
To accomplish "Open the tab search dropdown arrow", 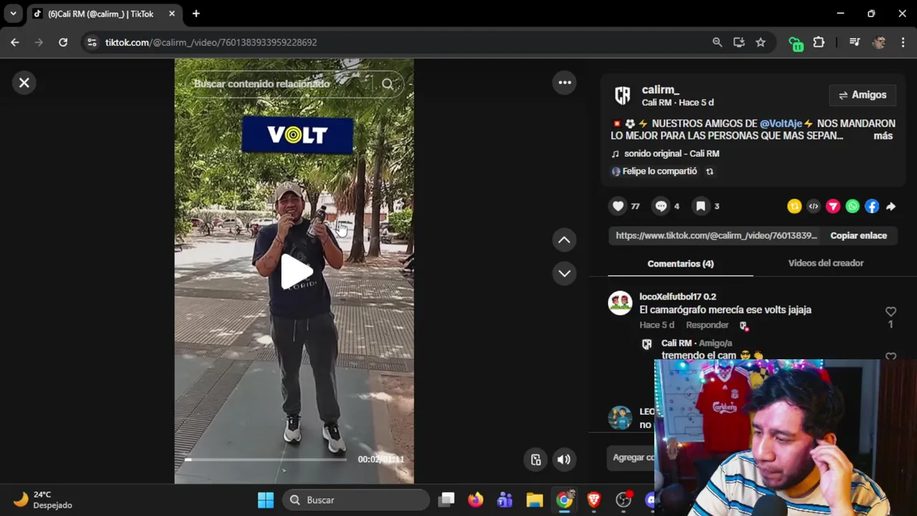I will (13, 14).
